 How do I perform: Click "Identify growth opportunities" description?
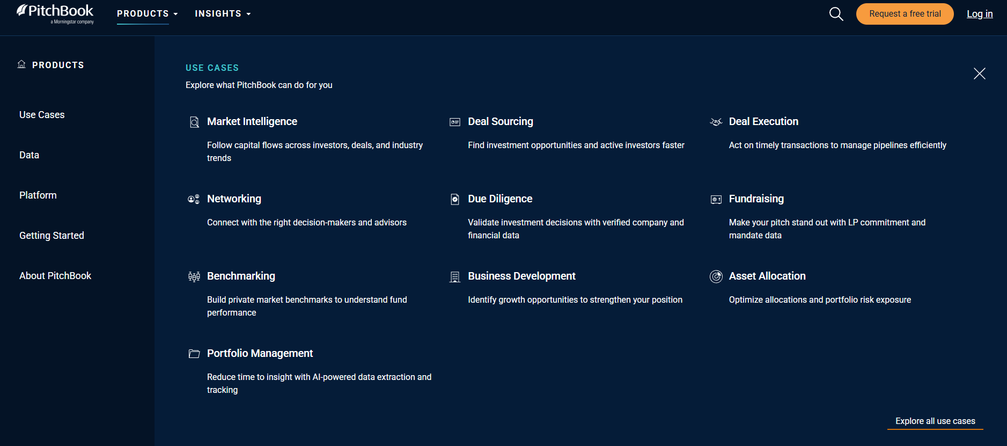(575, 300)
